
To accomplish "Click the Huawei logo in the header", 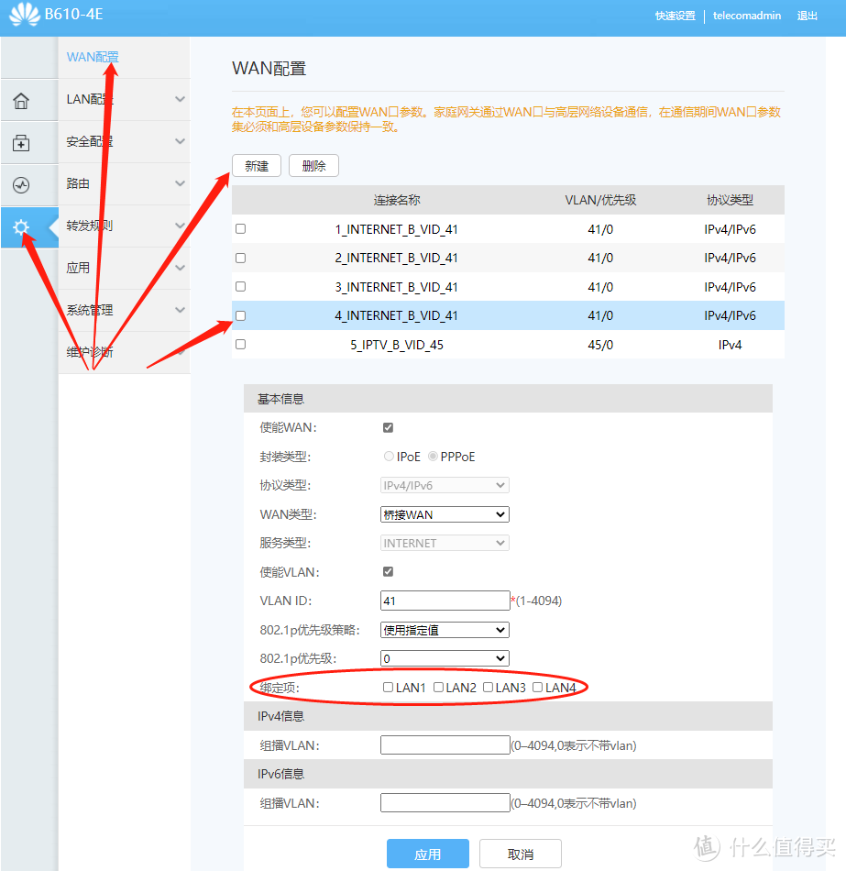I will click(25, 14).
